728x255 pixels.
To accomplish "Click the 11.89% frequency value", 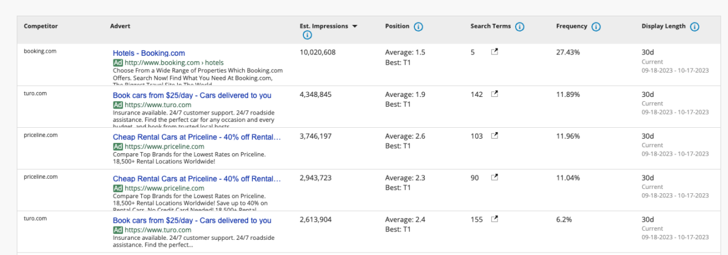I will click(568, 94).
